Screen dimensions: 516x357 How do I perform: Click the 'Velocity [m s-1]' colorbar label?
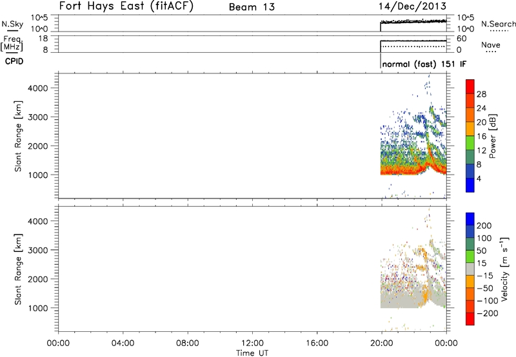(504, 269)
